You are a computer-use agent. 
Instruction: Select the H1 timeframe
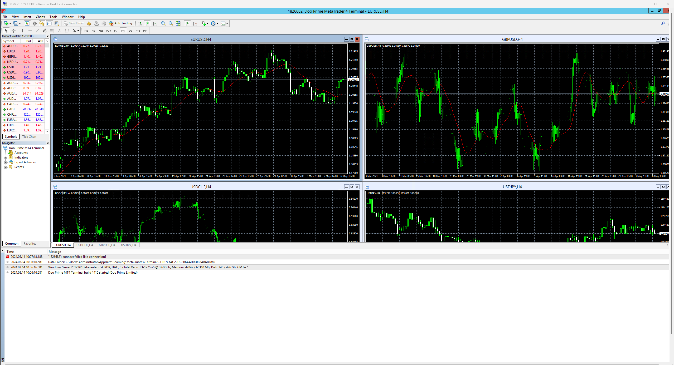(116, 31)
